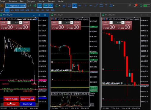This screenshot has width=151, height=110.
Task: Open the indicators list icon
Action: 56,6
